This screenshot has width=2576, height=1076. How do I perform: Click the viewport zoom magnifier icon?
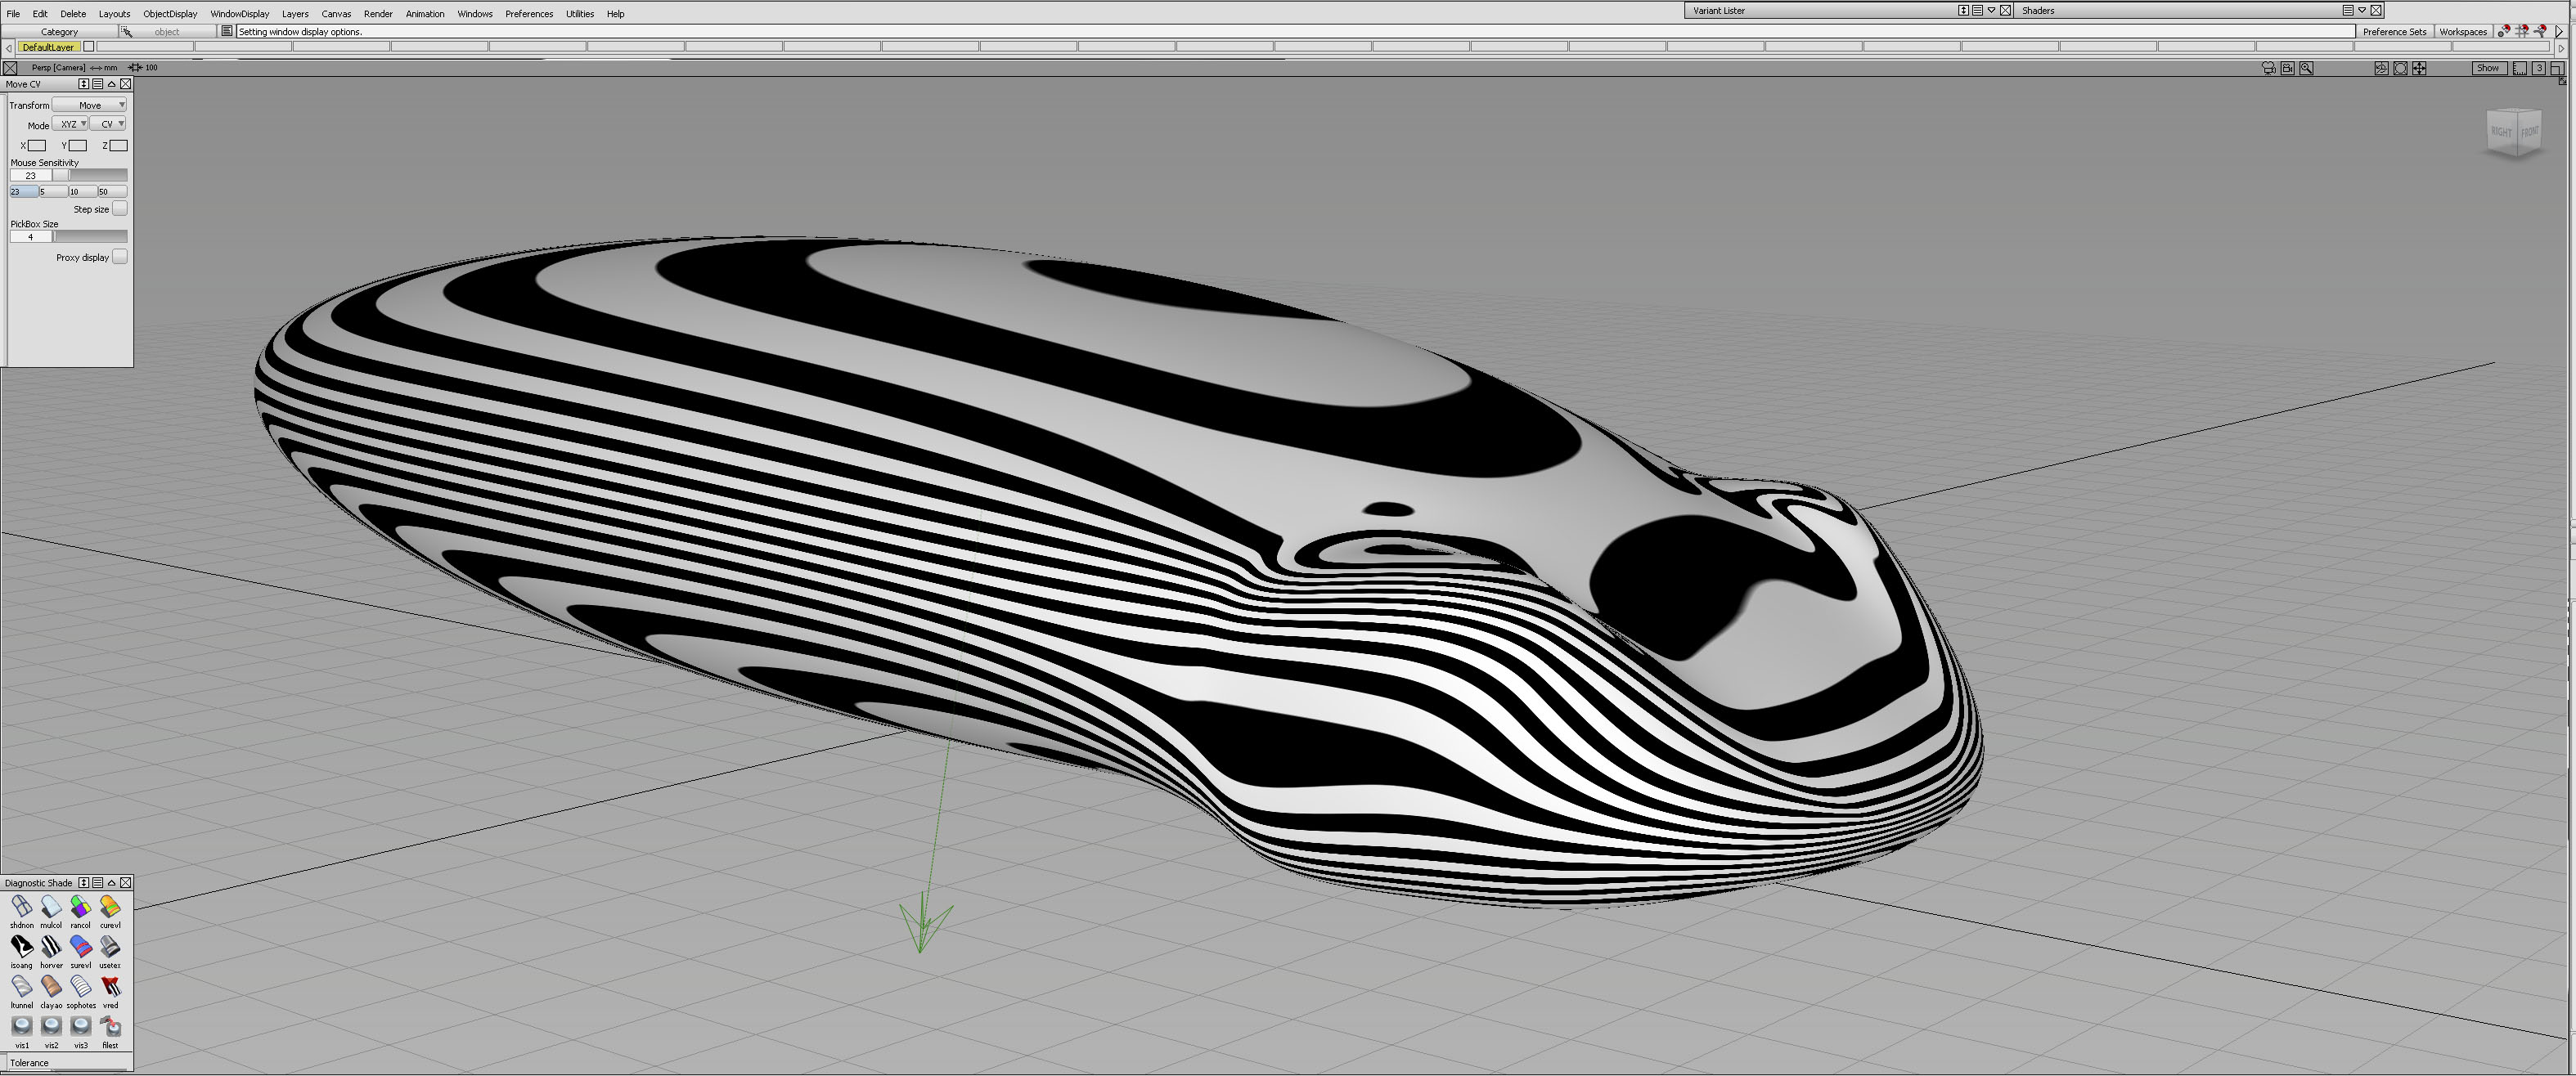click(x=2305, y=68)
